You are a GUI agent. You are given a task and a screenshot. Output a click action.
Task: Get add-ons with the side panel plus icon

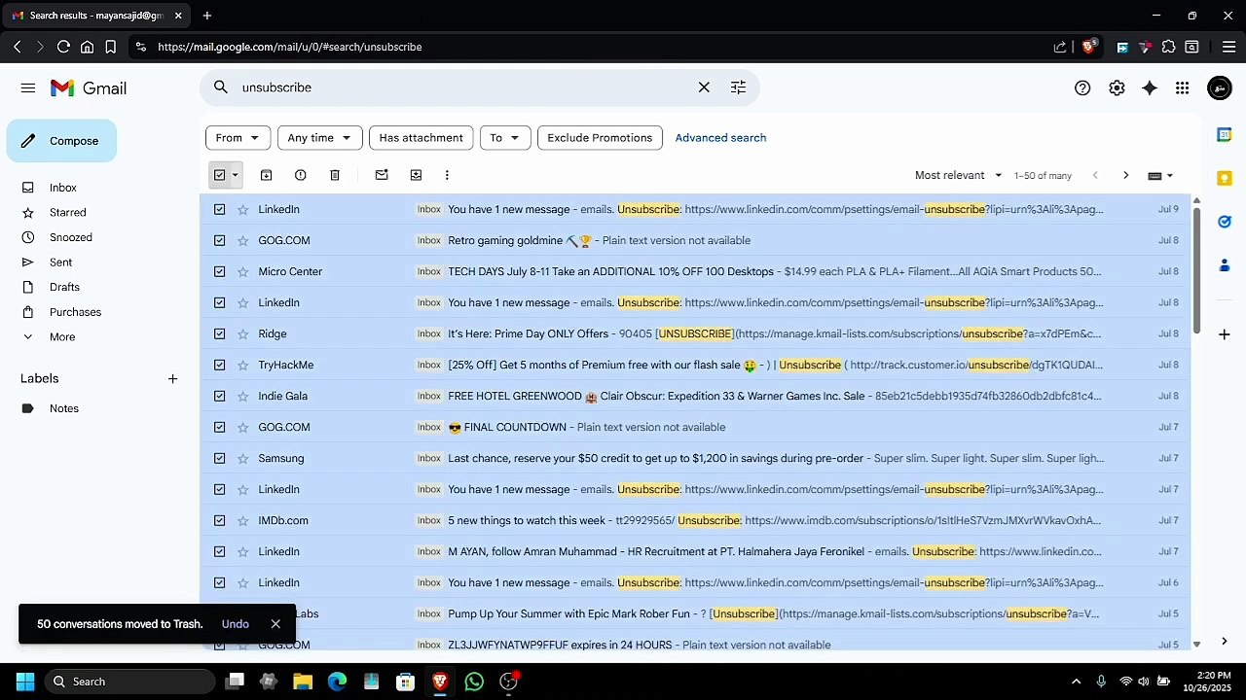tap(1225, 334)
